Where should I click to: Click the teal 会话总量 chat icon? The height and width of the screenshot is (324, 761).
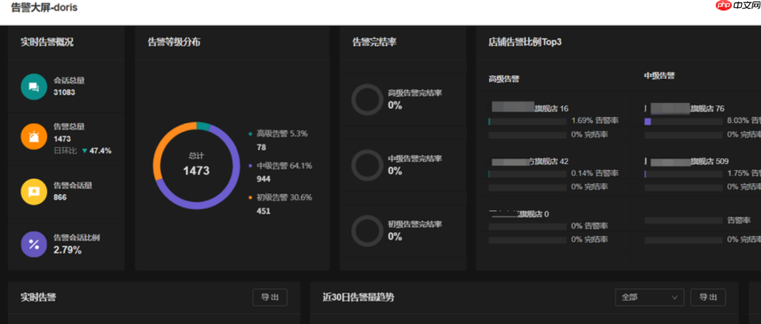33,87
